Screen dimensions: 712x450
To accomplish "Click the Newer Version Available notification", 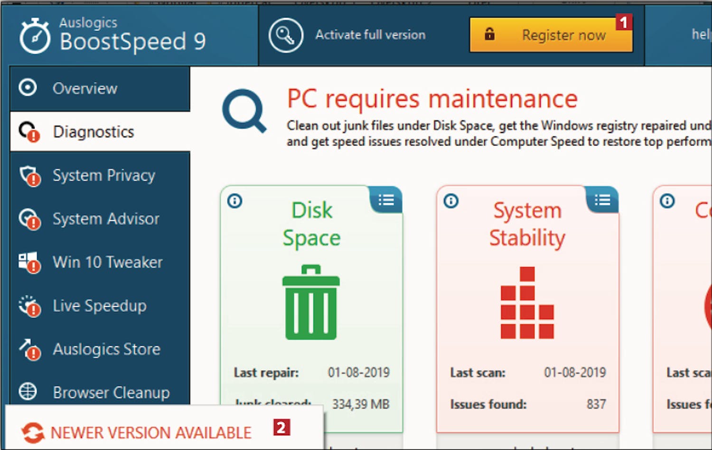I will click(x=150, y=432).
